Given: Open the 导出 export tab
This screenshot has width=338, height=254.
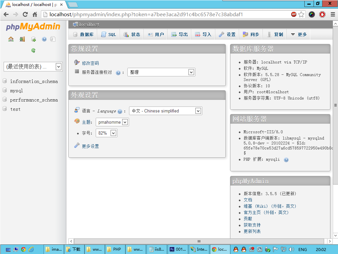Looking at the screenshot, I should (180, 34).
